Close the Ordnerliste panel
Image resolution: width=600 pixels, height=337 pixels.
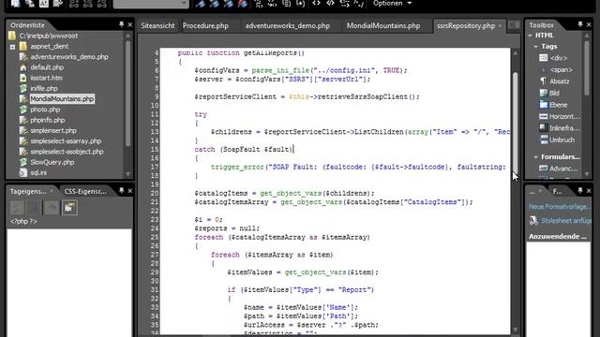[129, 24]
